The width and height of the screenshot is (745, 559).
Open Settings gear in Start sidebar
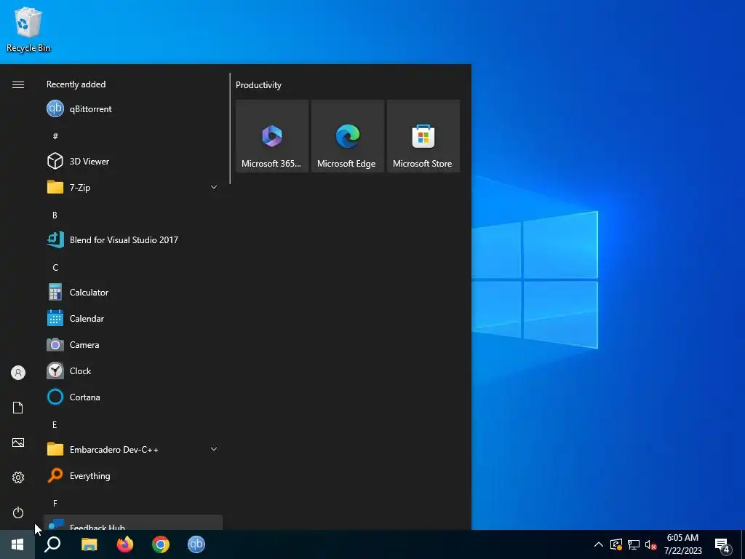pyautogui.click(x=18, y=477)
